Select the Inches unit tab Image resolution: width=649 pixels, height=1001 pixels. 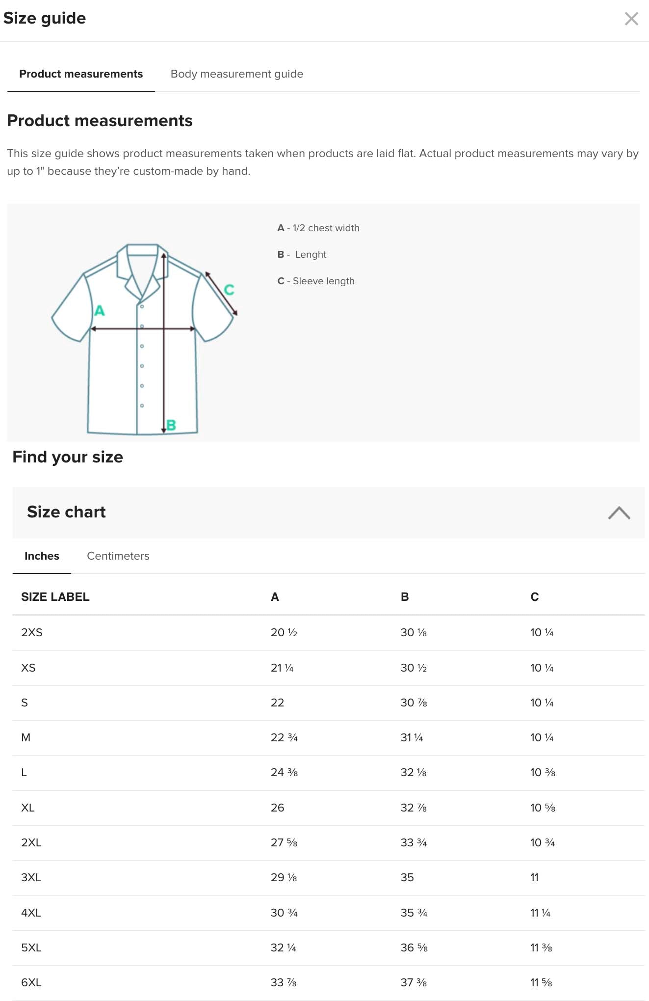coord(42,556)
